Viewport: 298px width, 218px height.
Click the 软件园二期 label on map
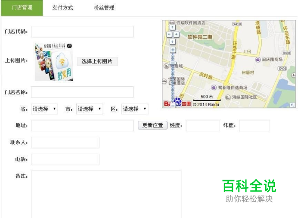(x=200, y=37)
